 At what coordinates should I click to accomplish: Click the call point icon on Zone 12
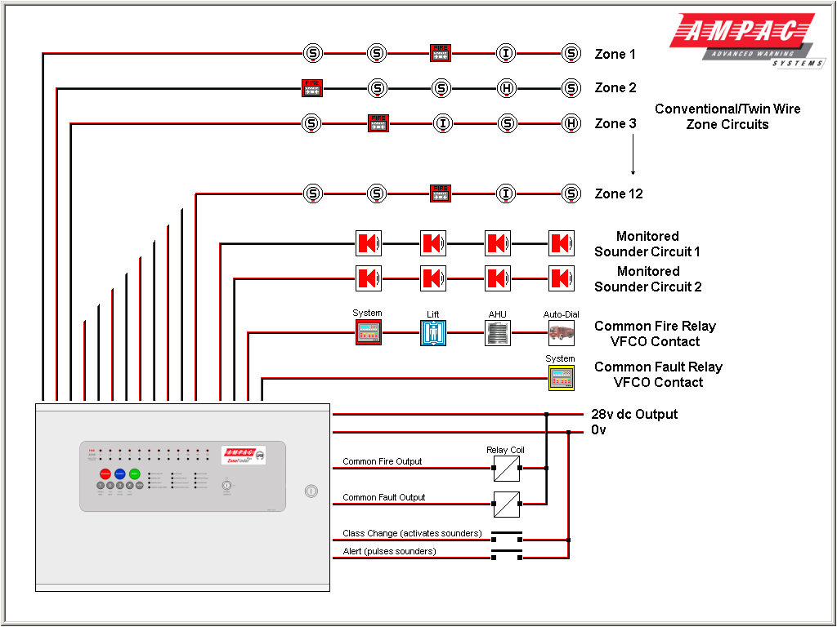439,193
